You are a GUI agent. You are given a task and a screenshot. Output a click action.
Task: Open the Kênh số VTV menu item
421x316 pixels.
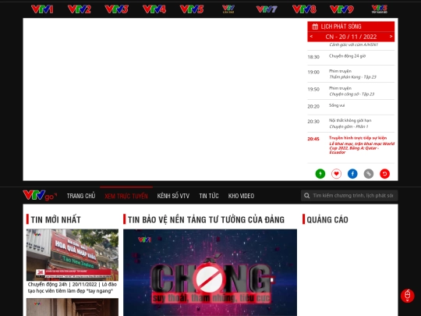coord(173,196)
